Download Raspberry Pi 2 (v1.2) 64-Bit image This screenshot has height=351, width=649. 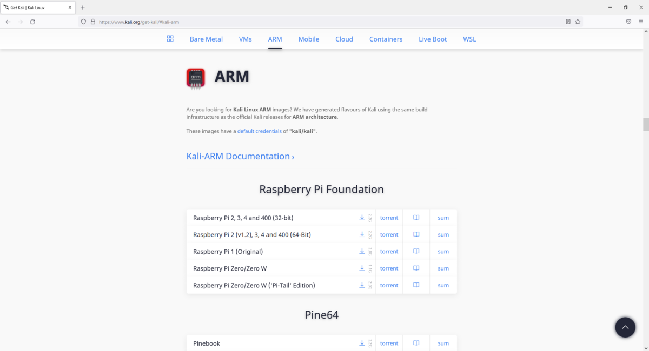362,234
